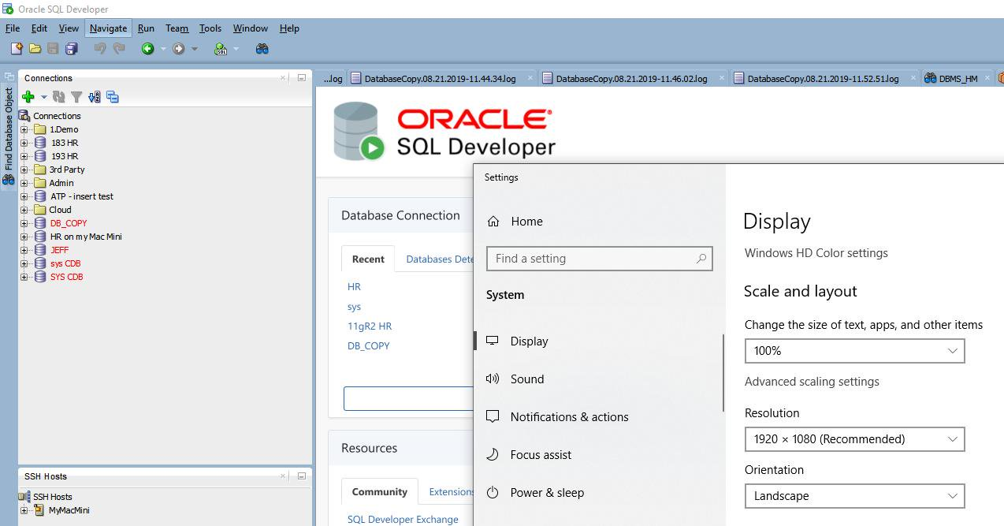Refresh the Connections list
1004x526 pixels.
point(58,96)
